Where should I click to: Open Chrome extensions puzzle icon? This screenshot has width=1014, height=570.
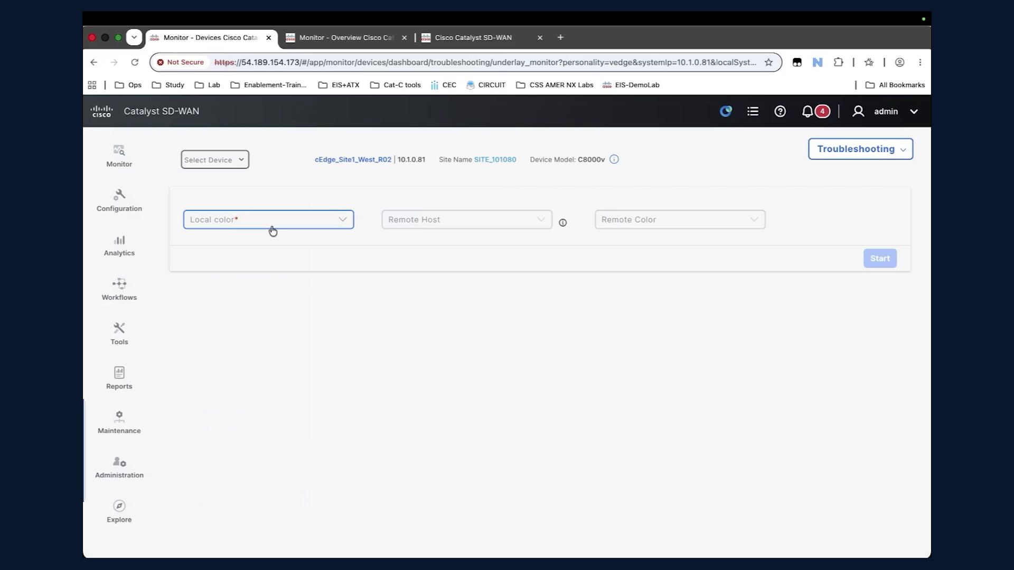pyautogui.click(x=838, y=62)
